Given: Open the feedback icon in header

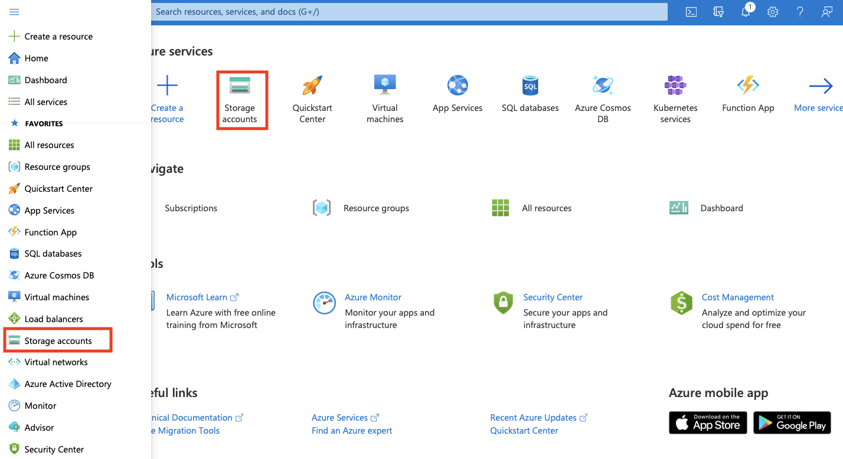Looking at the screenshot, I should click(827, 12).
